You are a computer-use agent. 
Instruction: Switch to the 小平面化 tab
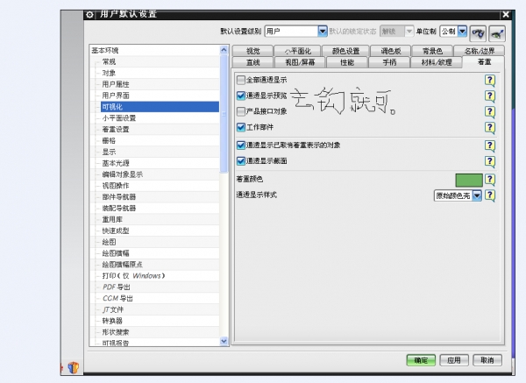coord(297,51)
